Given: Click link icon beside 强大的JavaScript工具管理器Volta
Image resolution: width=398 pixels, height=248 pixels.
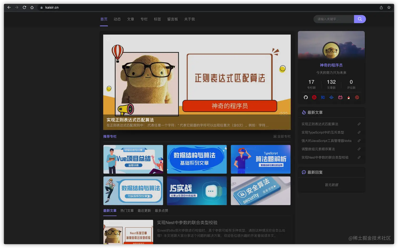Looking at the screenshot, I should pos(359,141).
